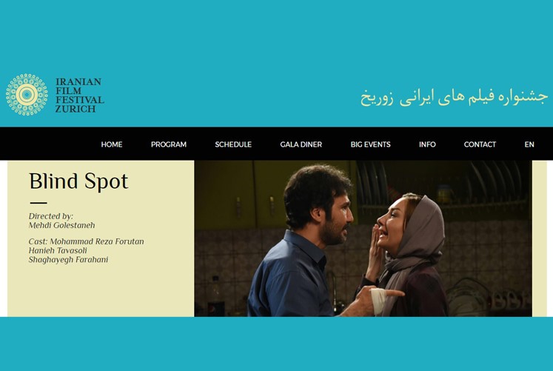Open the PROGRAM menu item
The width and height of the screenshot is (553, 371).
click(169, 144)
